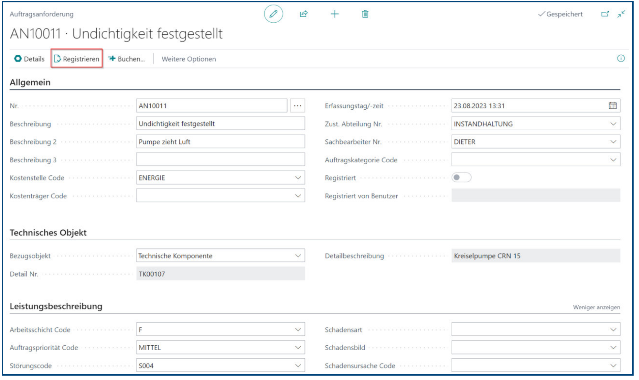This screenshot has height=380, width=639.
Task: Click the pencil edit icon
Action: (x=273, y=14)
